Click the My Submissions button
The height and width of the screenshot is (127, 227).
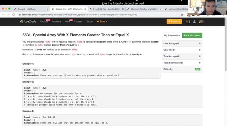click(x=172, y=35)
